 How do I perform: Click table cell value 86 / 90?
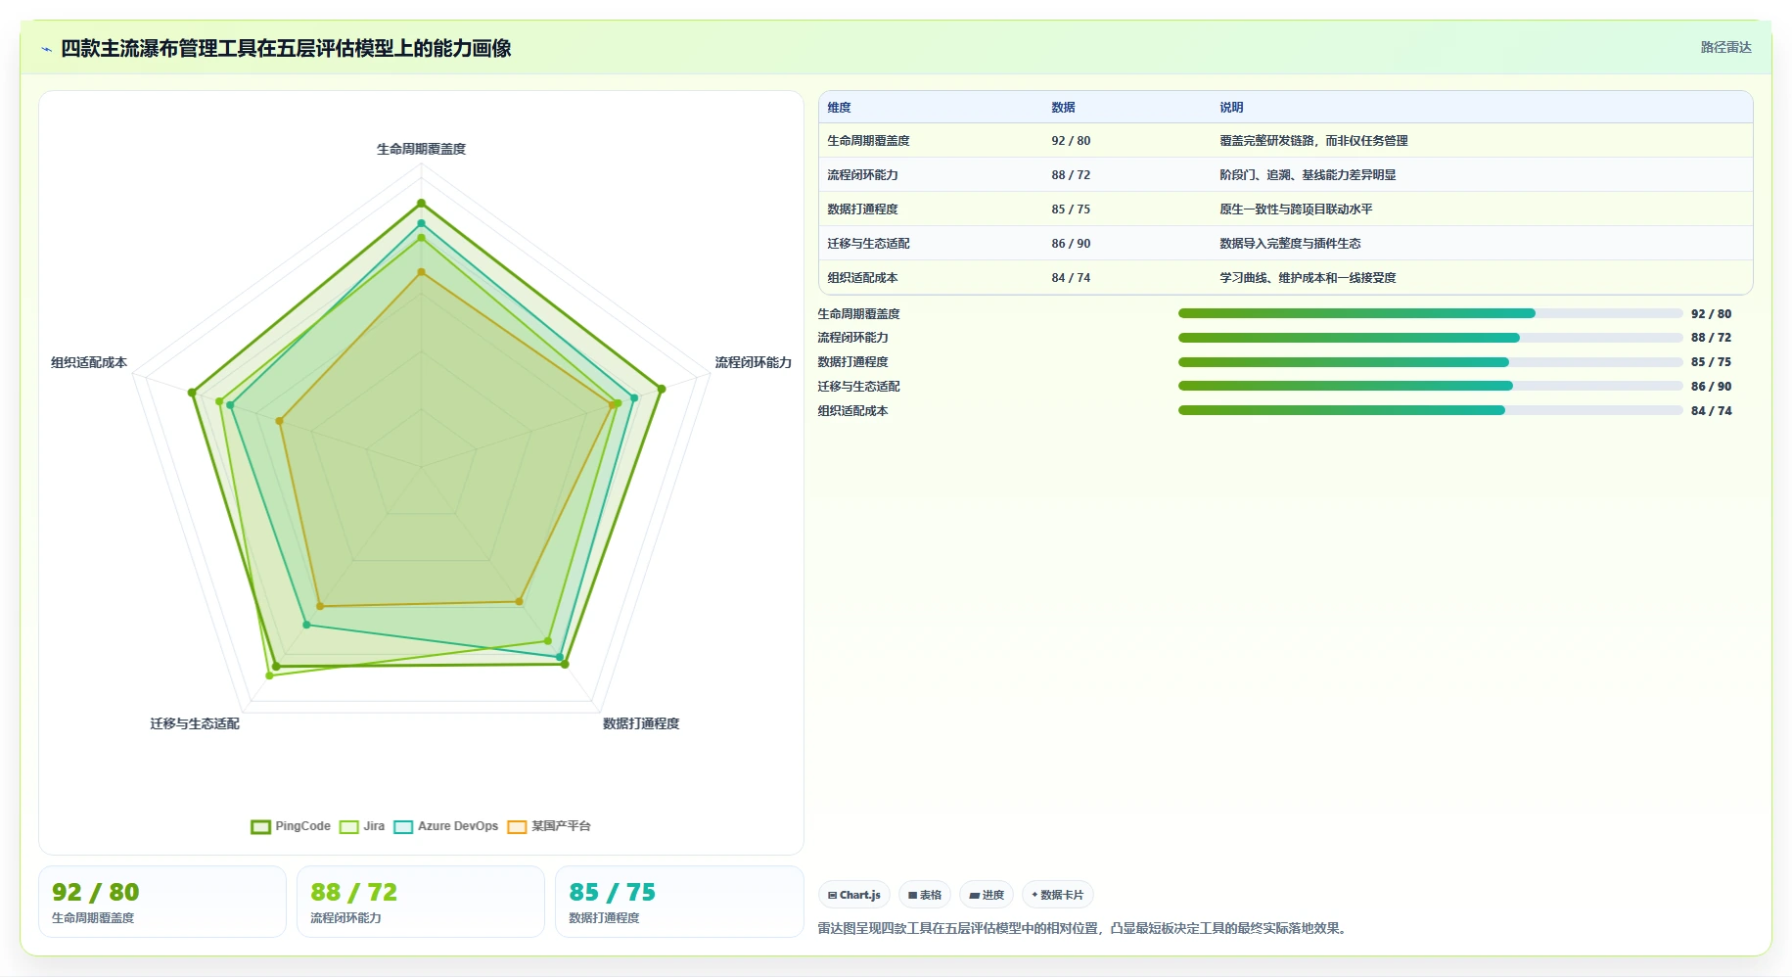pyautogui.click(x=1071, y=244)
